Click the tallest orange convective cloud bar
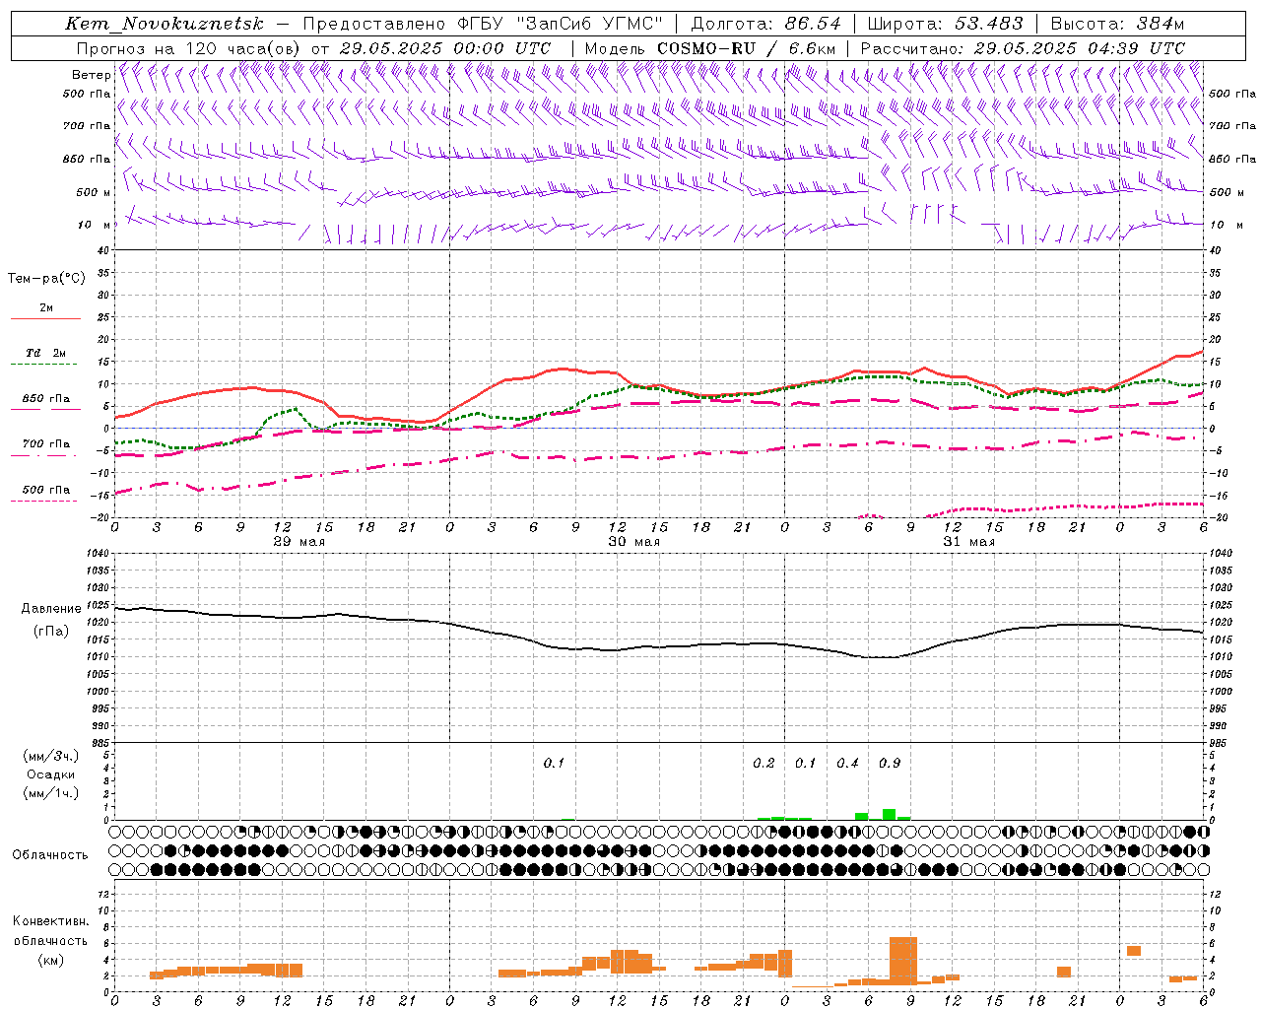 tap(903, 960)
